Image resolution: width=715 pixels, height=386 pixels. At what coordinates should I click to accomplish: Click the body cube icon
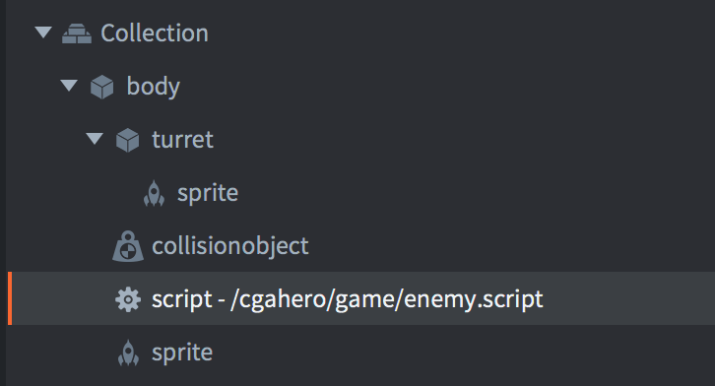(102, 87)
